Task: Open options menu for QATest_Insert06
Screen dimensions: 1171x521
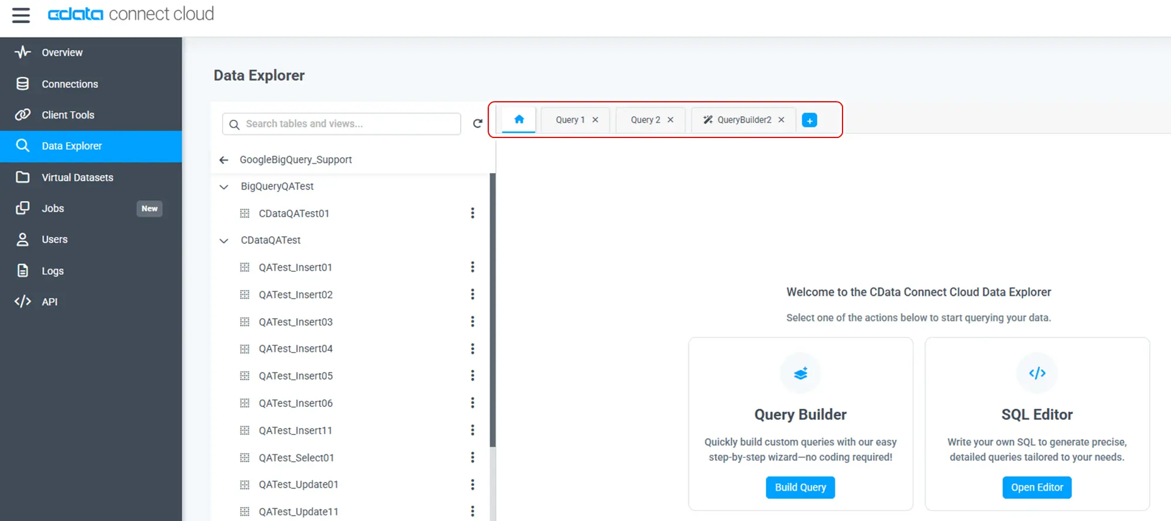Action: tap(472, 403)
